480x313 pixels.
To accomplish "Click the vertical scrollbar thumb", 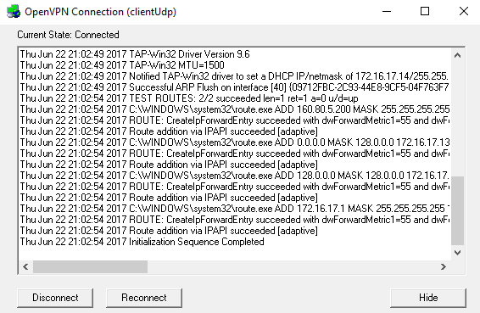I will (458, 210).
